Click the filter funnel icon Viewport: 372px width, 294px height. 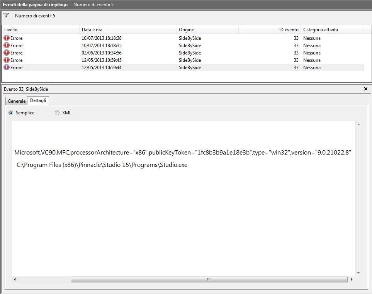[x=6, y=16]
